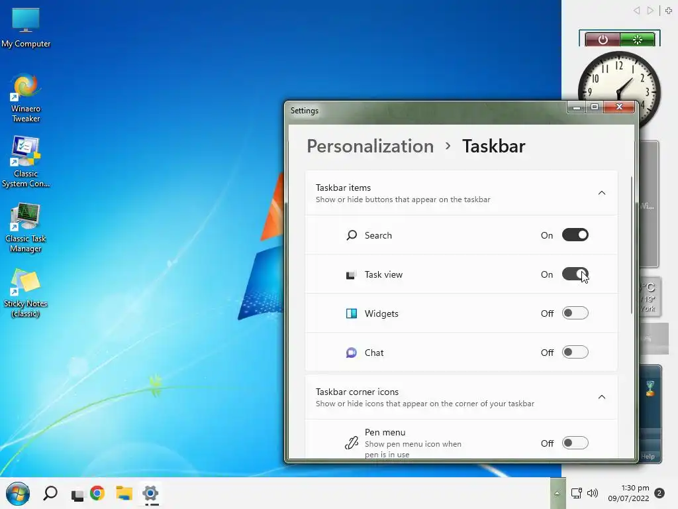678x509 pixels.
Task: Open My Computer desktop icon
Action: (26, 27)
